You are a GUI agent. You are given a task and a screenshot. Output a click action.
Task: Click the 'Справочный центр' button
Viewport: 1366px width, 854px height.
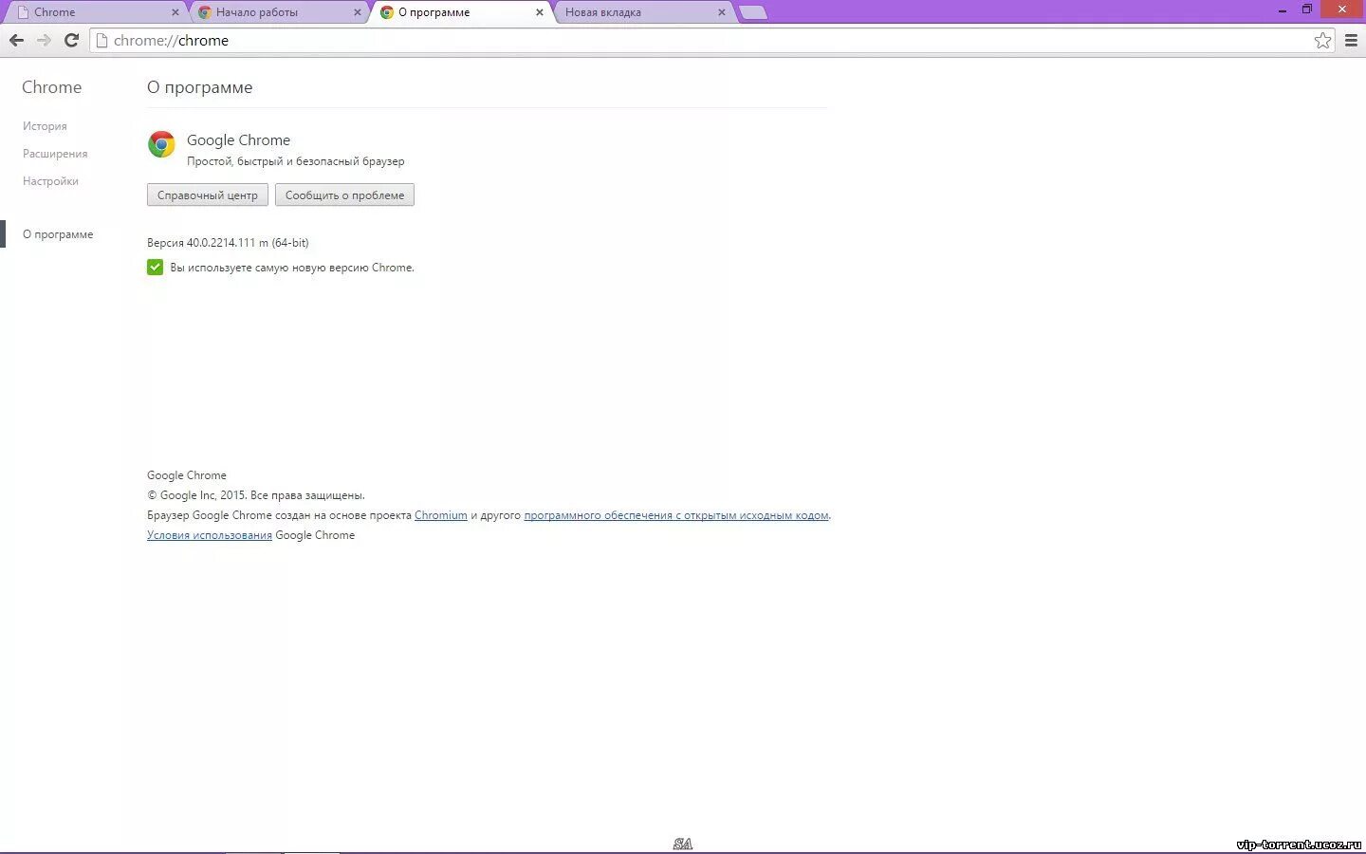pyautogui.click(x=208, y=195)
